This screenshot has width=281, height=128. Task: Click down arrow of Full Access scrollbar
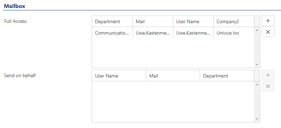[257, 65]
